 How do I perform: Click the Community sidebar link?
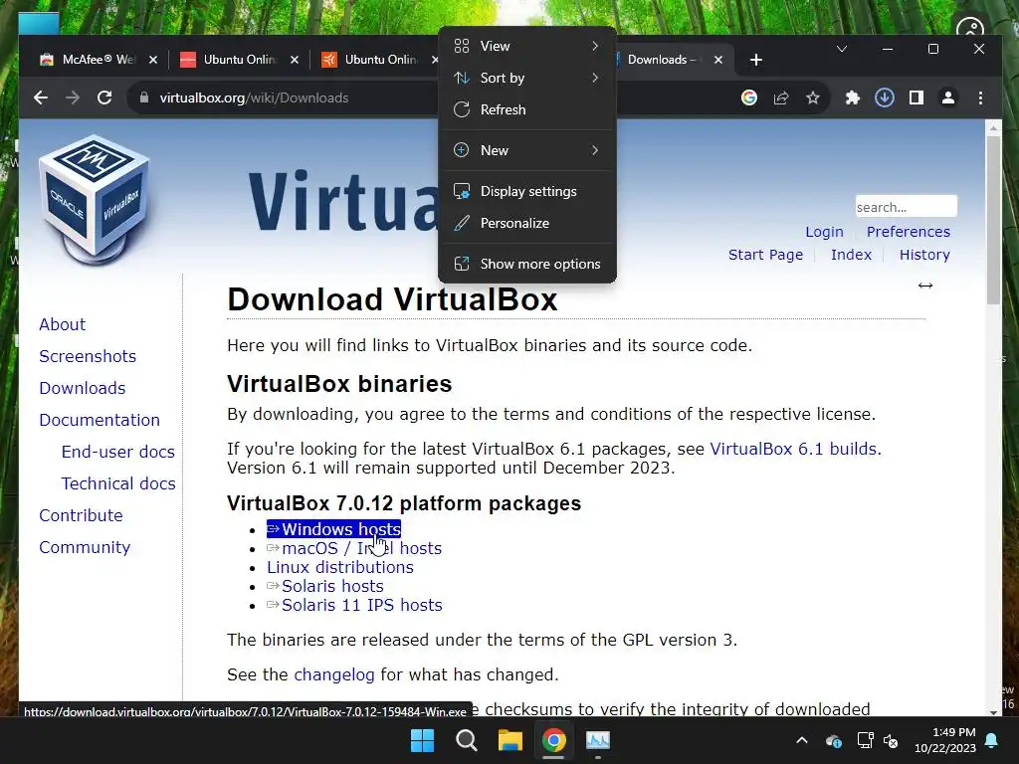pyautogui.click(x=85, y=547)
